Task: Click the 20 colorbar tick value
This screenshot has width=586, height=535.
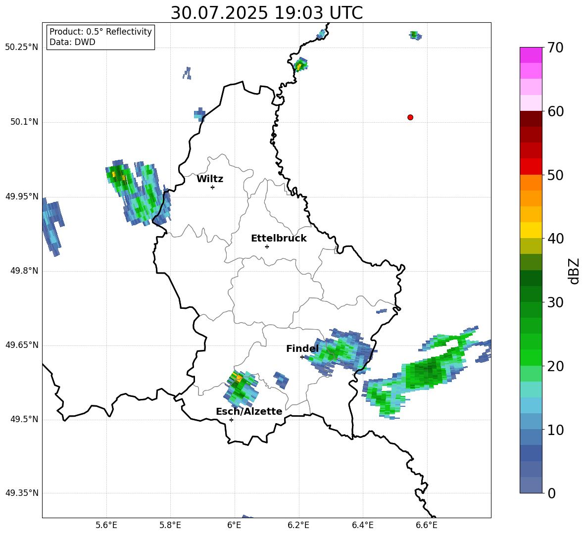Action: coord(555,366)
